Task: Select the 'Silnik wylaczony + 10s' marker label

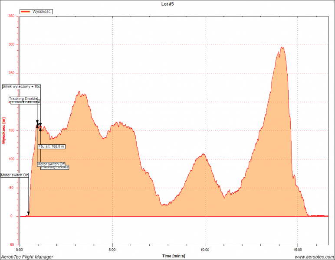Action: click(21, 86)
